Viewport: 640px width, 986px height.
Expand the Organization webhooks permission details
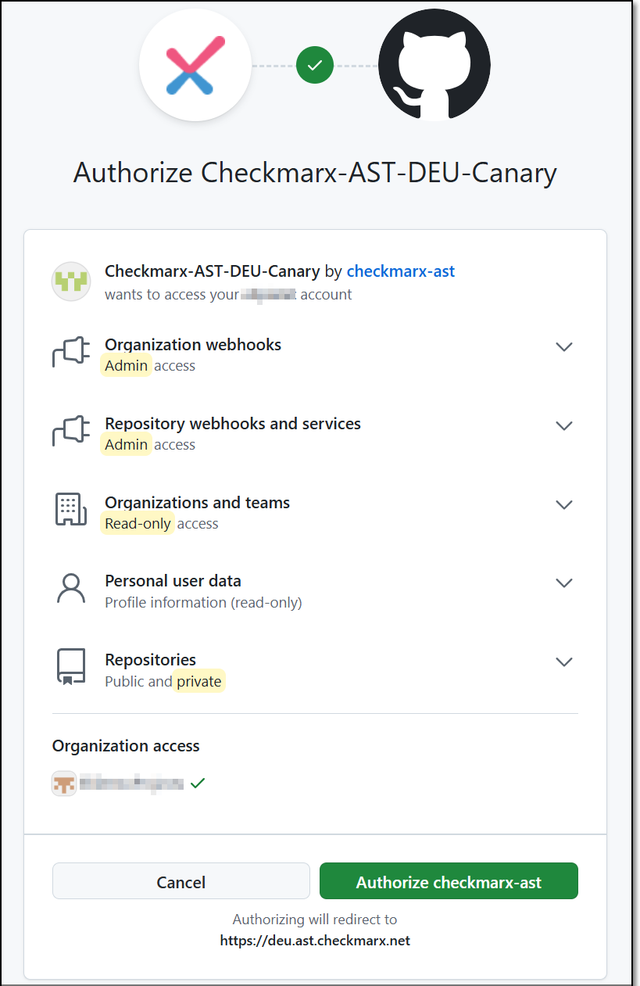564,346
